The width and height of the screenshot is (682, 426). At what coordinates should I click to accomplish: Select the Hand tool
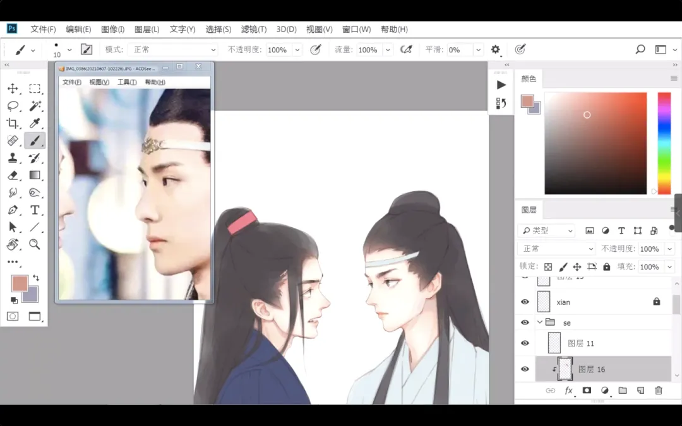click(13, 244)
